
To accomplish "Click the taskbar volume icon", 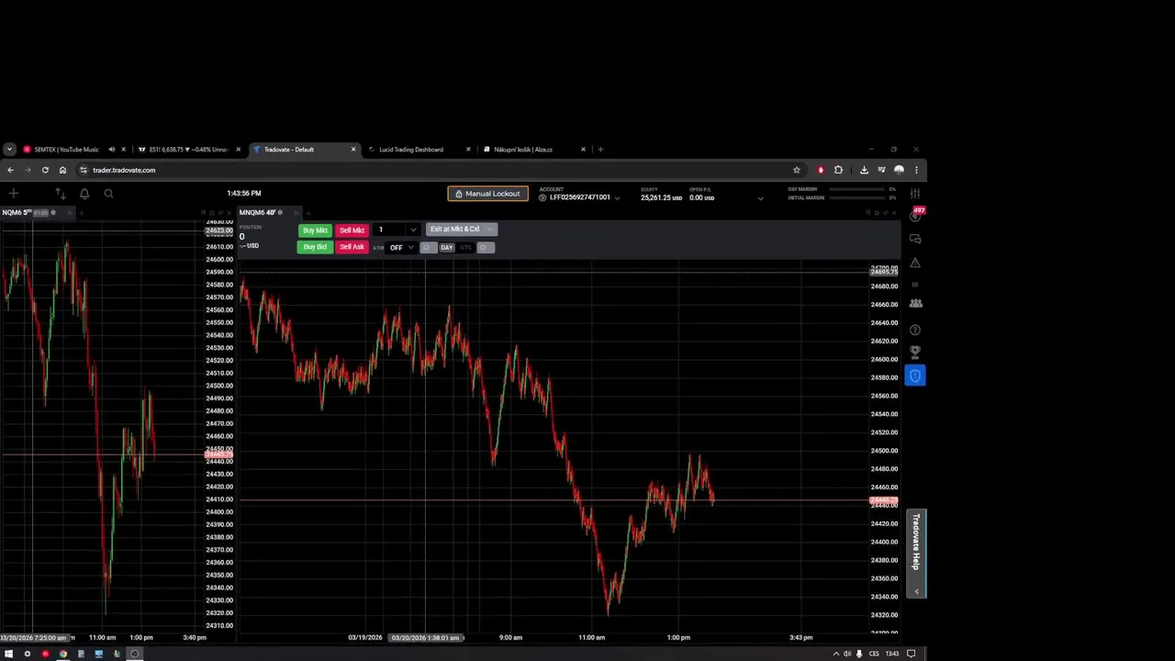I will pos(847,654).
